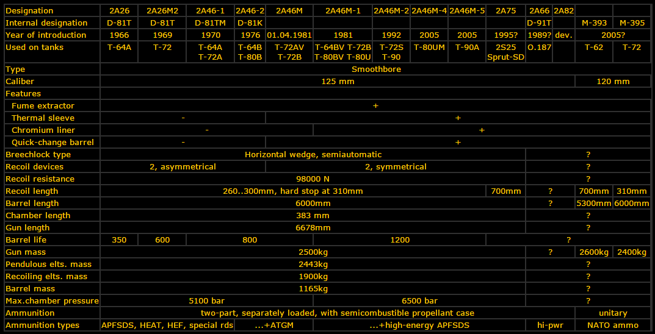Select the 6678mm gun length cell

(313, 228)
